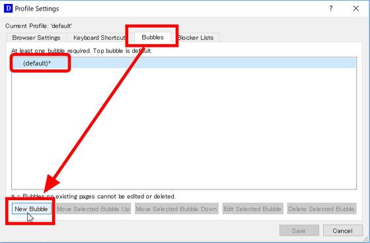370x243 pixels.
Task: Select the Bubbles tab
Action: (153, 37)
